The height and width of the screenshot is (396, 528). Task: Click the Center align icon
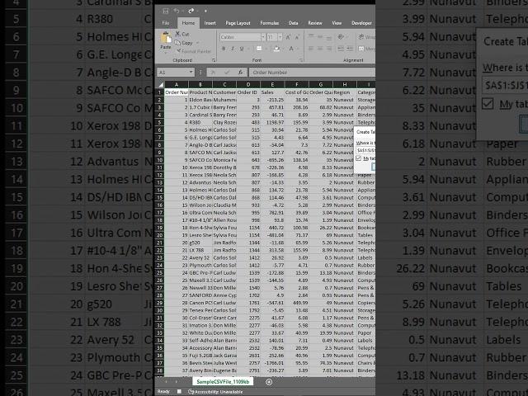tap(320, 49)
